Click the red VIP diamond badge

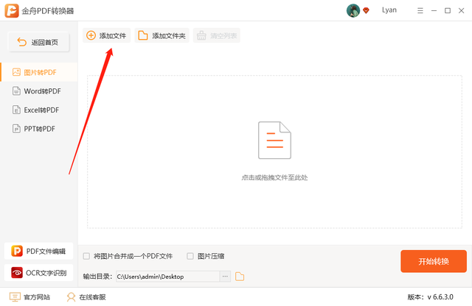click(366, 10)
